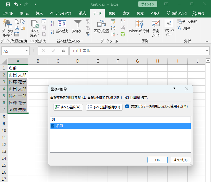This screenshot has width=211, height=182.
Task: Click 区切り位置 text to columns
Action: (x=101, y=27)
